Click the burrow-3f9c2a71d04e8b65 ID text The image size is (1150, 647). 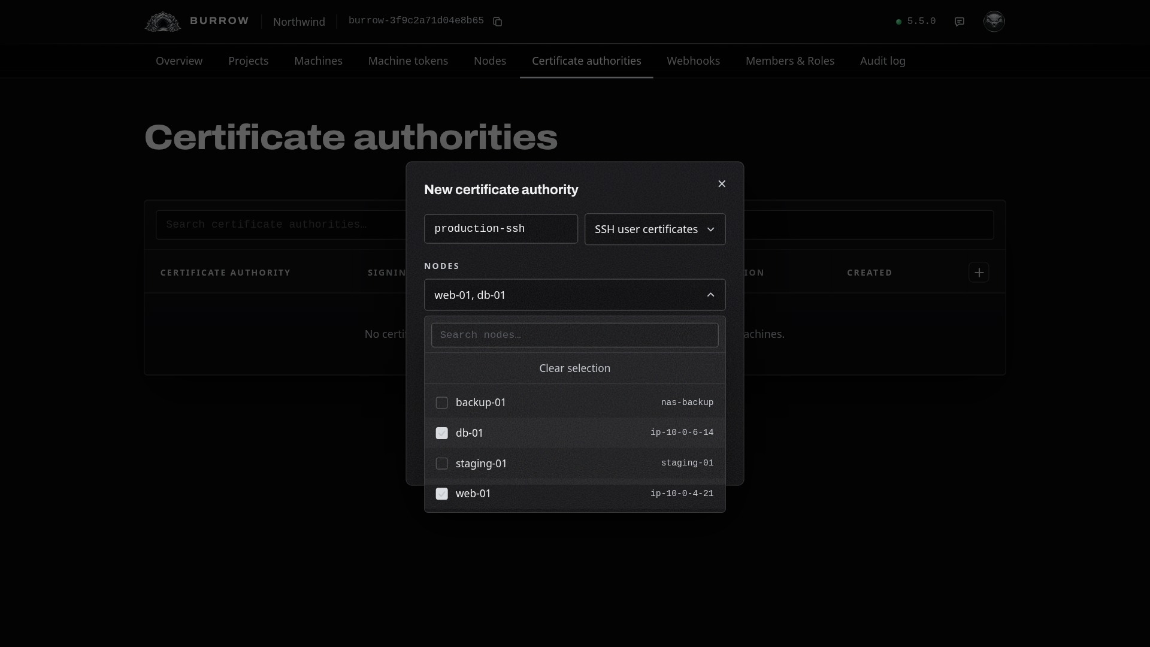point(416,21)
